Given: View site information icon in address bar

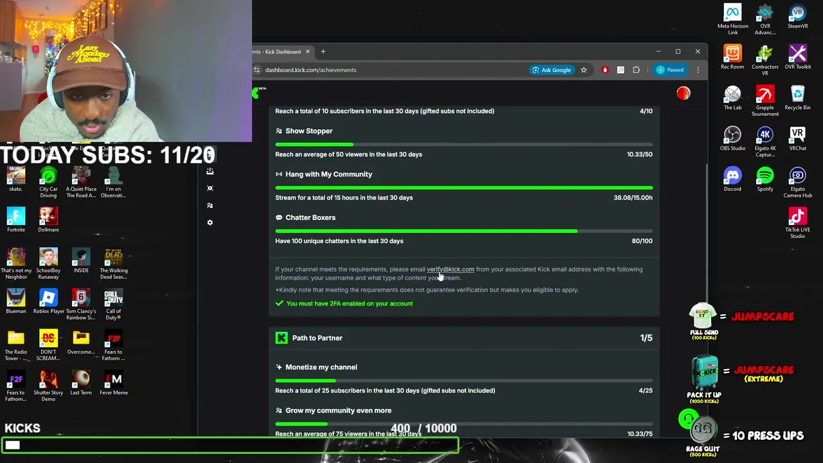Looking at the screenshot, I should click(257, 69).
